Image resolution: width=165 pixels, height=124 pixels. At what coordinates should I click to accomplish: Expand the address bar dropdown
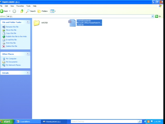click(153, 16)
